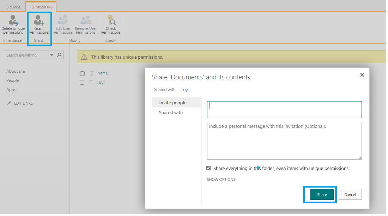Viewport: 388px width, 216px height.
Task: Toggle the small checkbox next to Luyi in list
Action: pos(91,82)
